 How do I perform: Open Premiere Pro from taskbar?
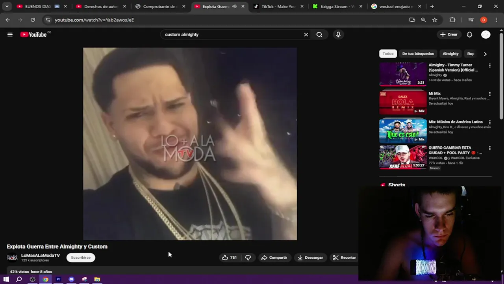pyautogui.click(x=58, y=279)
